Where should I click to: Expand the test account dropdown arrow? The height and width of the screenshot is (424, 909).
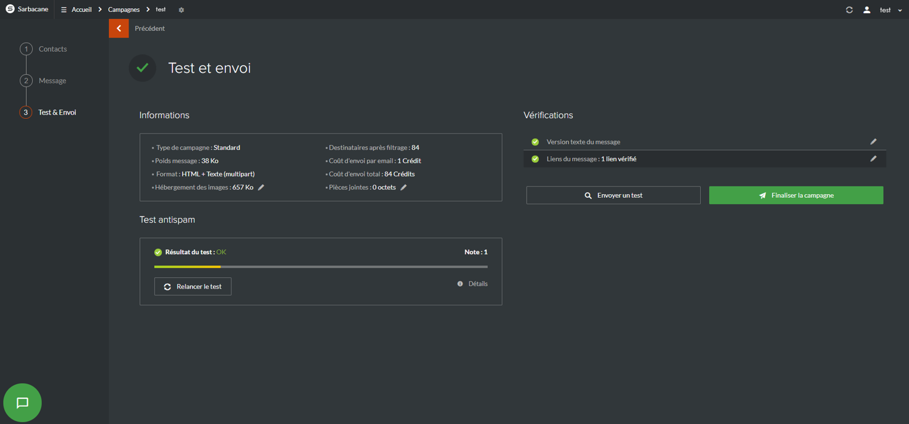(x=900, y=11)
